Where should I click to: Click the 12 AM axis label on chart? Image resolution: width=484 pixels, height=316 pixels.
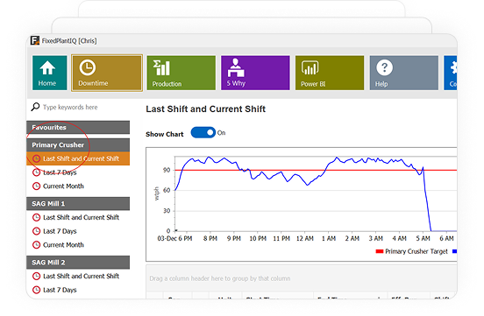click(x=305, y=239)
